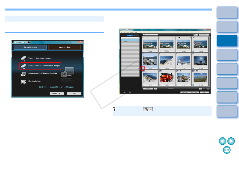Open the Camera settings/Remote shooting icon
The height and width of the screenshot is (169, 239).
[x=24, y=74]
